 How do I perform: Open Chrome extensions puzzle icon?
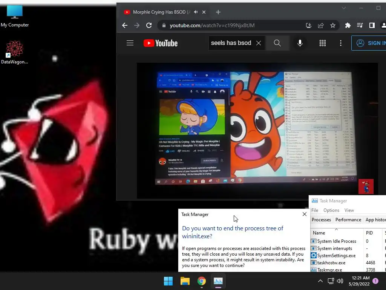point(348,25)
